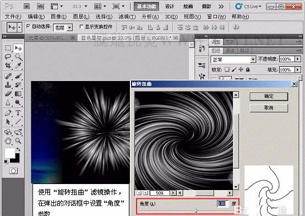Screen dimensions: 305x216
Task: Select the Brush tool
Action: [x=18, y=76]
